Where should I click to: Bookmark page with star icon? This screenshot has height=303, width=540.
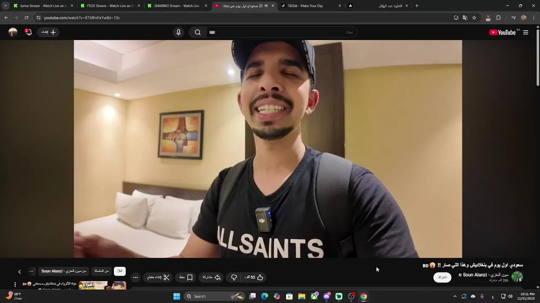click(x=474, y=18)
